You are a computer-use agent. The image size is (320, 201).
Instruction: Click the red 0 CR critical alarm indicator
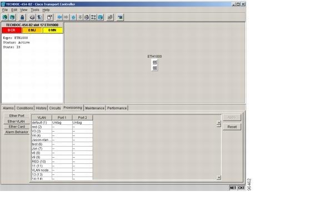(12, 30)
